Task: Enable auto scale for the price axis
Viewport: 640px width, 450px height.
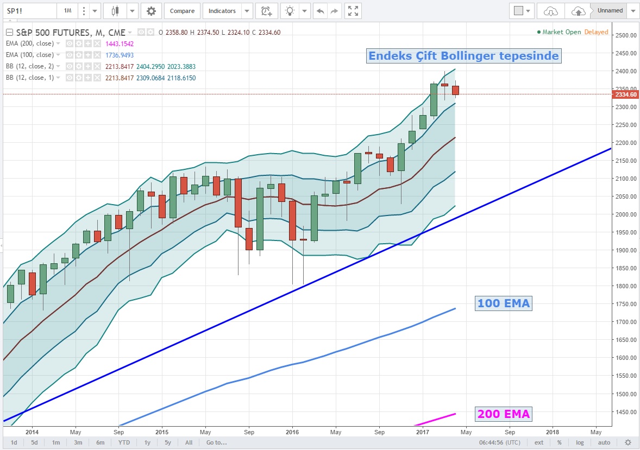Action: 604,442
